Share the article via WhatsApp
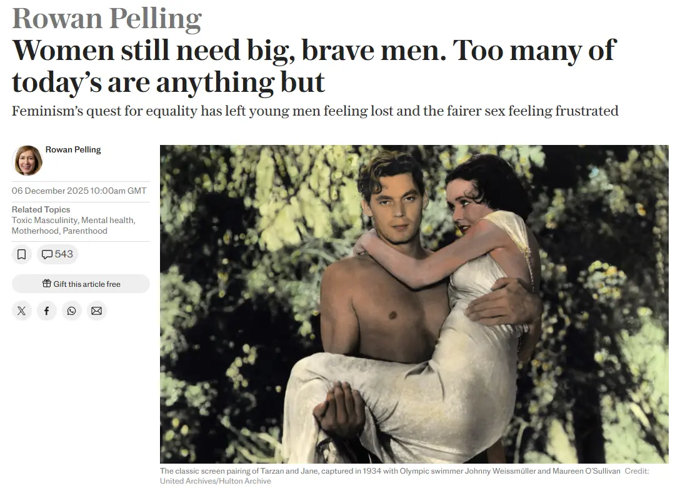The width and height of the screenshot is (685, 488). (x=72, y=311)
